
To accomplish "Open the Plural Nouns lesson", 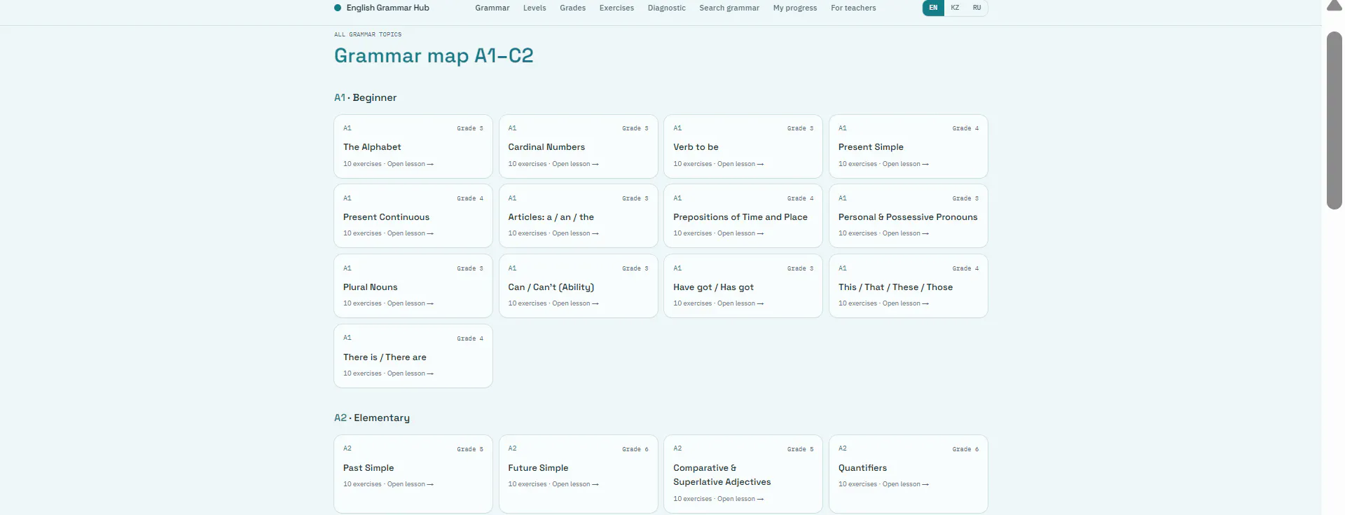I will pos(413,286).
